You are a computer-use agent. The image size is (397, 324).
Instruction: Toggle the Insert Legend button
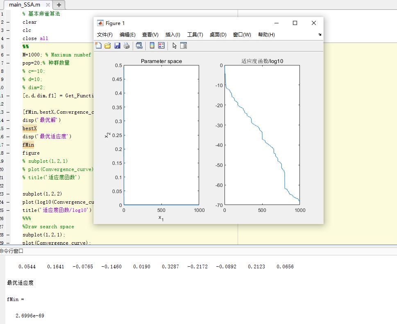[x=161, y=45]
